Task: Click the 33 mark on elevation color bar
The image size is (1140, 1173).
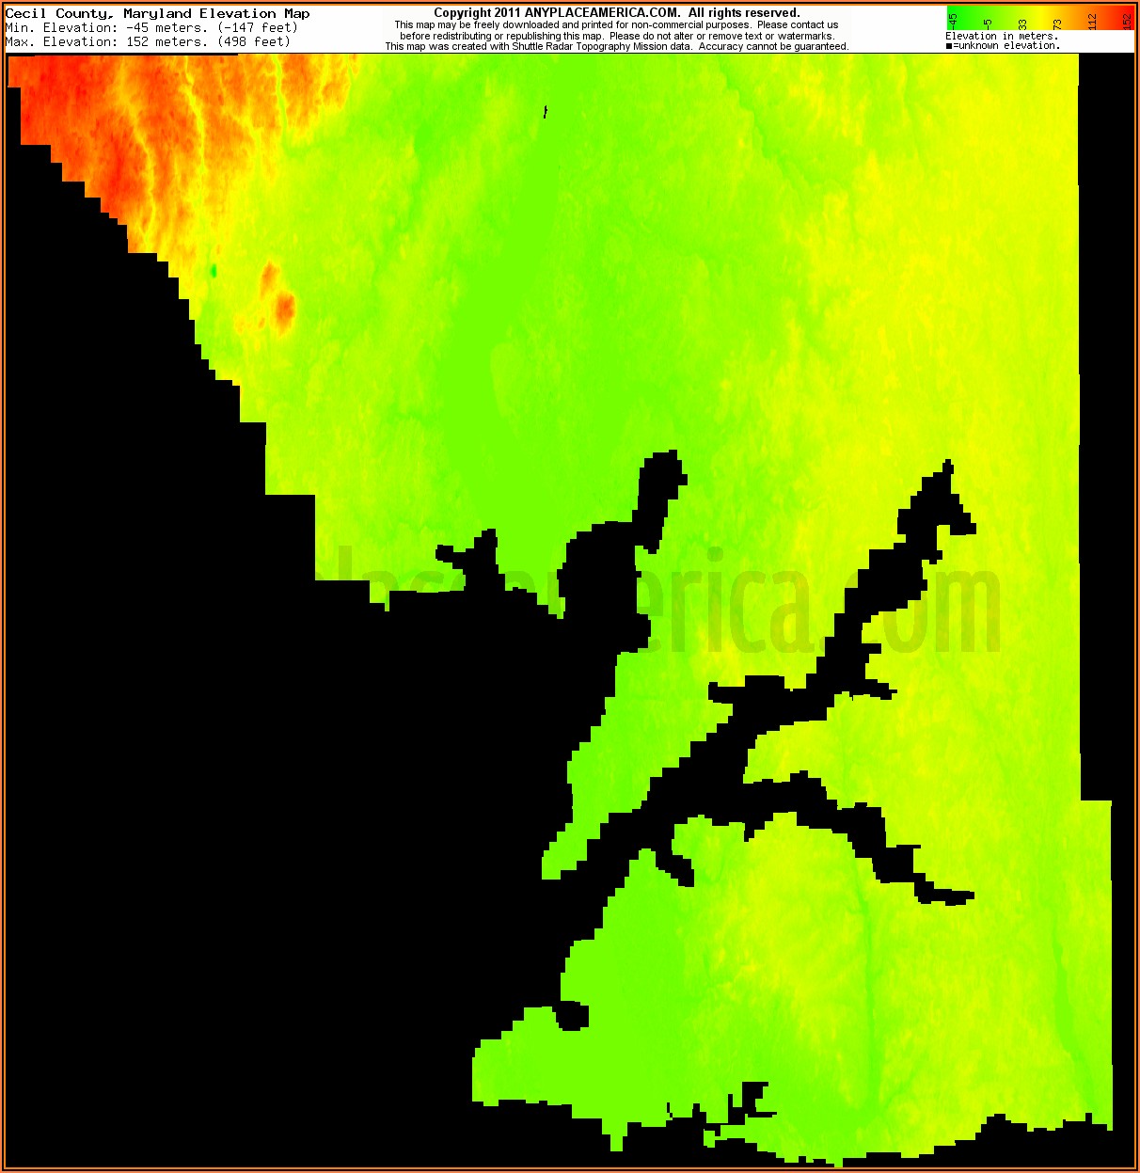Action: click(1022, 23)
